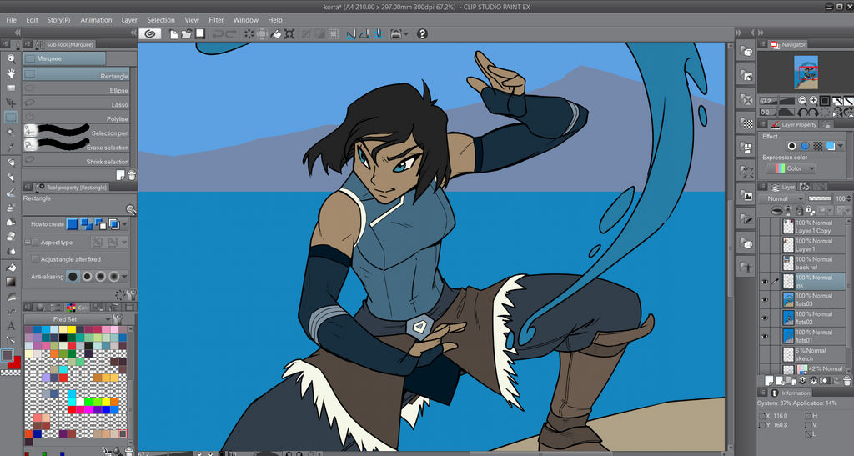Open the Animation menu
854x456 pixels.
(96, 19)
